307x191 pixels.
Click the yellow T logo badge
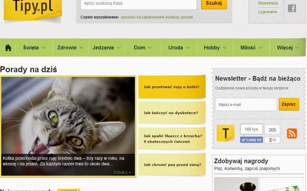click(225, 133)
